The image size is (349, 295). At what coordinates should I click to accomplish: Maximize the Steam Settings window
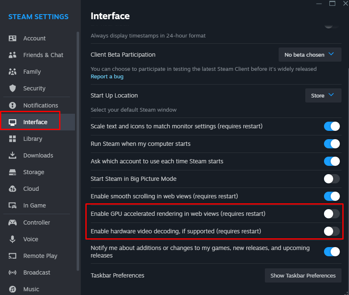[x=332, y=3]
